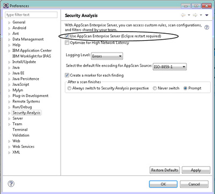Select Ant in the preferences tree
Screen dimensions: 215x194
(16, 34)
